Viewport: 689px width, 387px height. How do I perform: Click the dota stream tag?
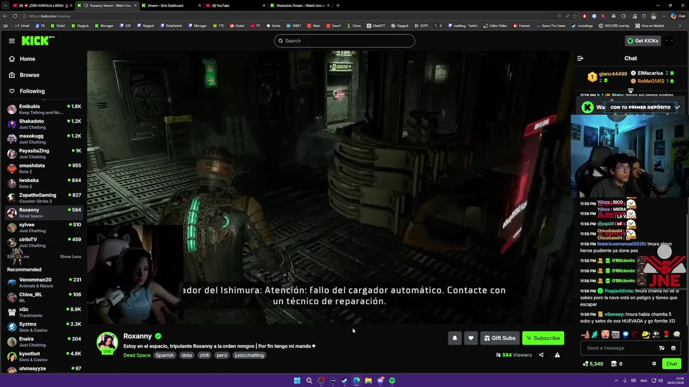[x=187, y=355]
